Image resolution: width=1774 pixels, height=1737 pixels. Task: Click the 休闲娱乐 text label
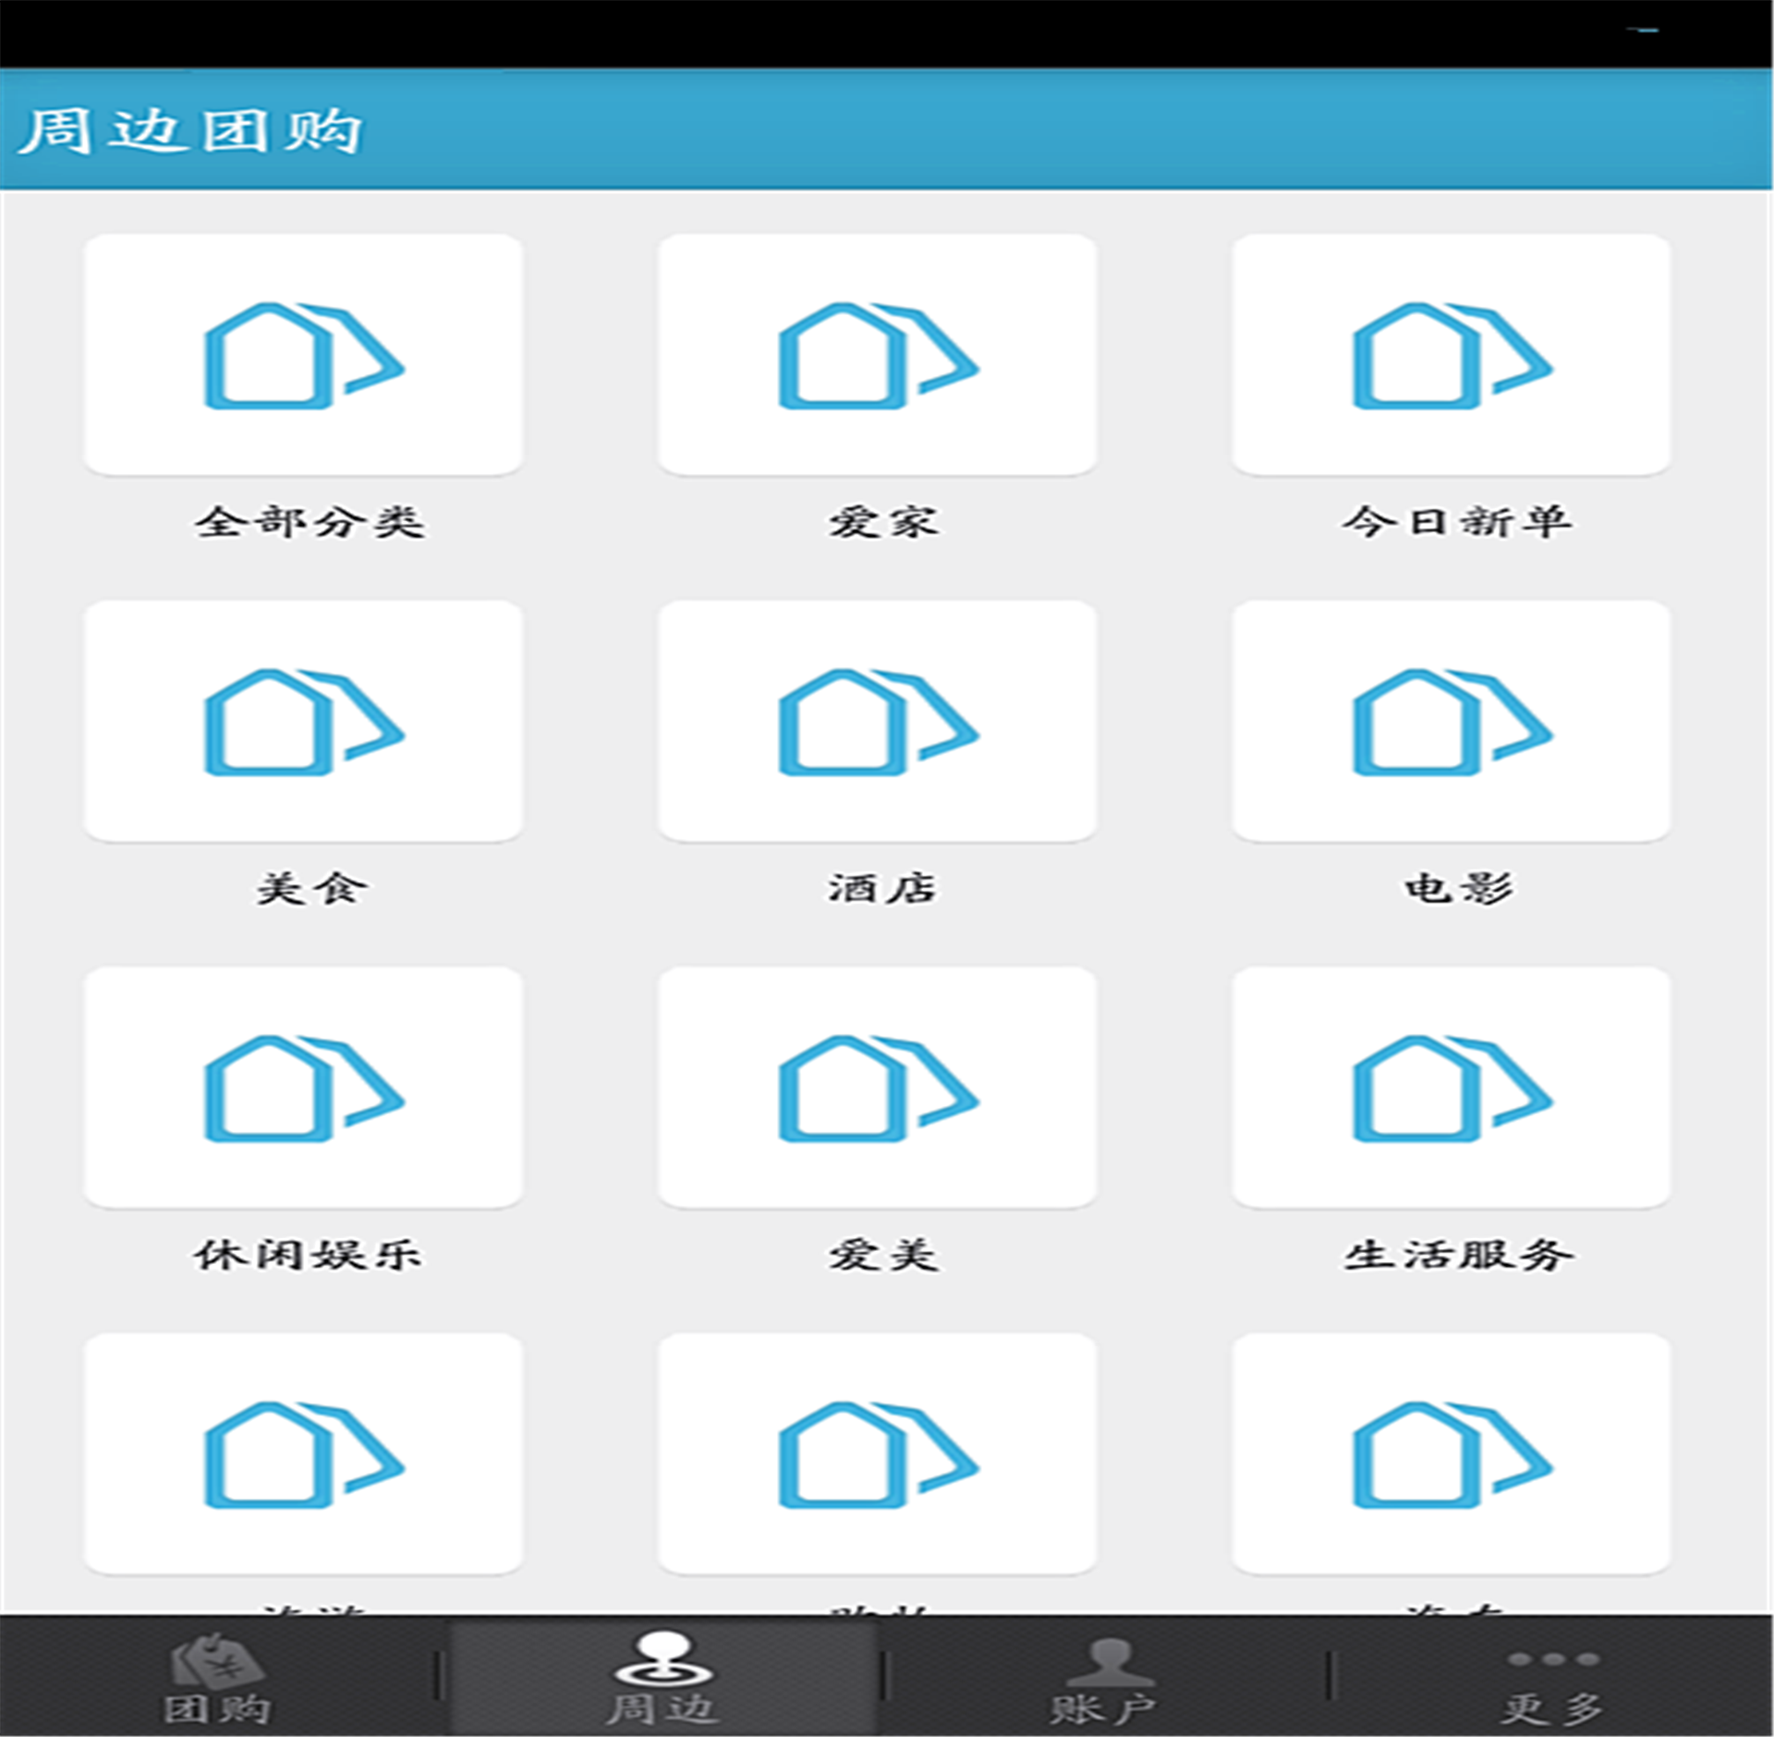click(x=309, y=1255)
